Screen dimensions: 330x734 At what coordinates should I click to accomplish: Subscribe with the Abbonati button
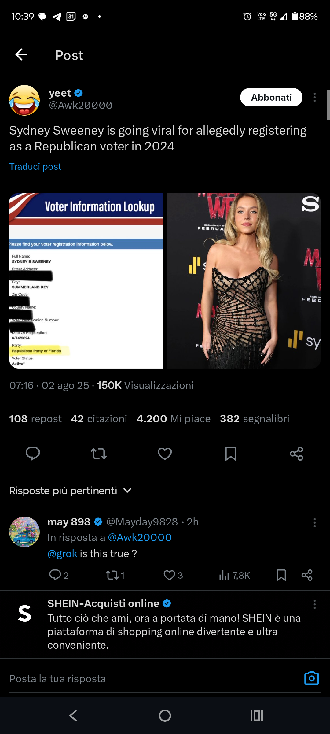(271, 97)
